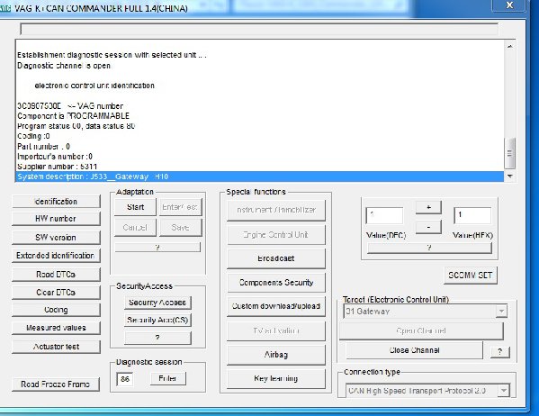Open Security Access help question button
Viewport: 539px width, 416px height.
[x=157, y=338]
